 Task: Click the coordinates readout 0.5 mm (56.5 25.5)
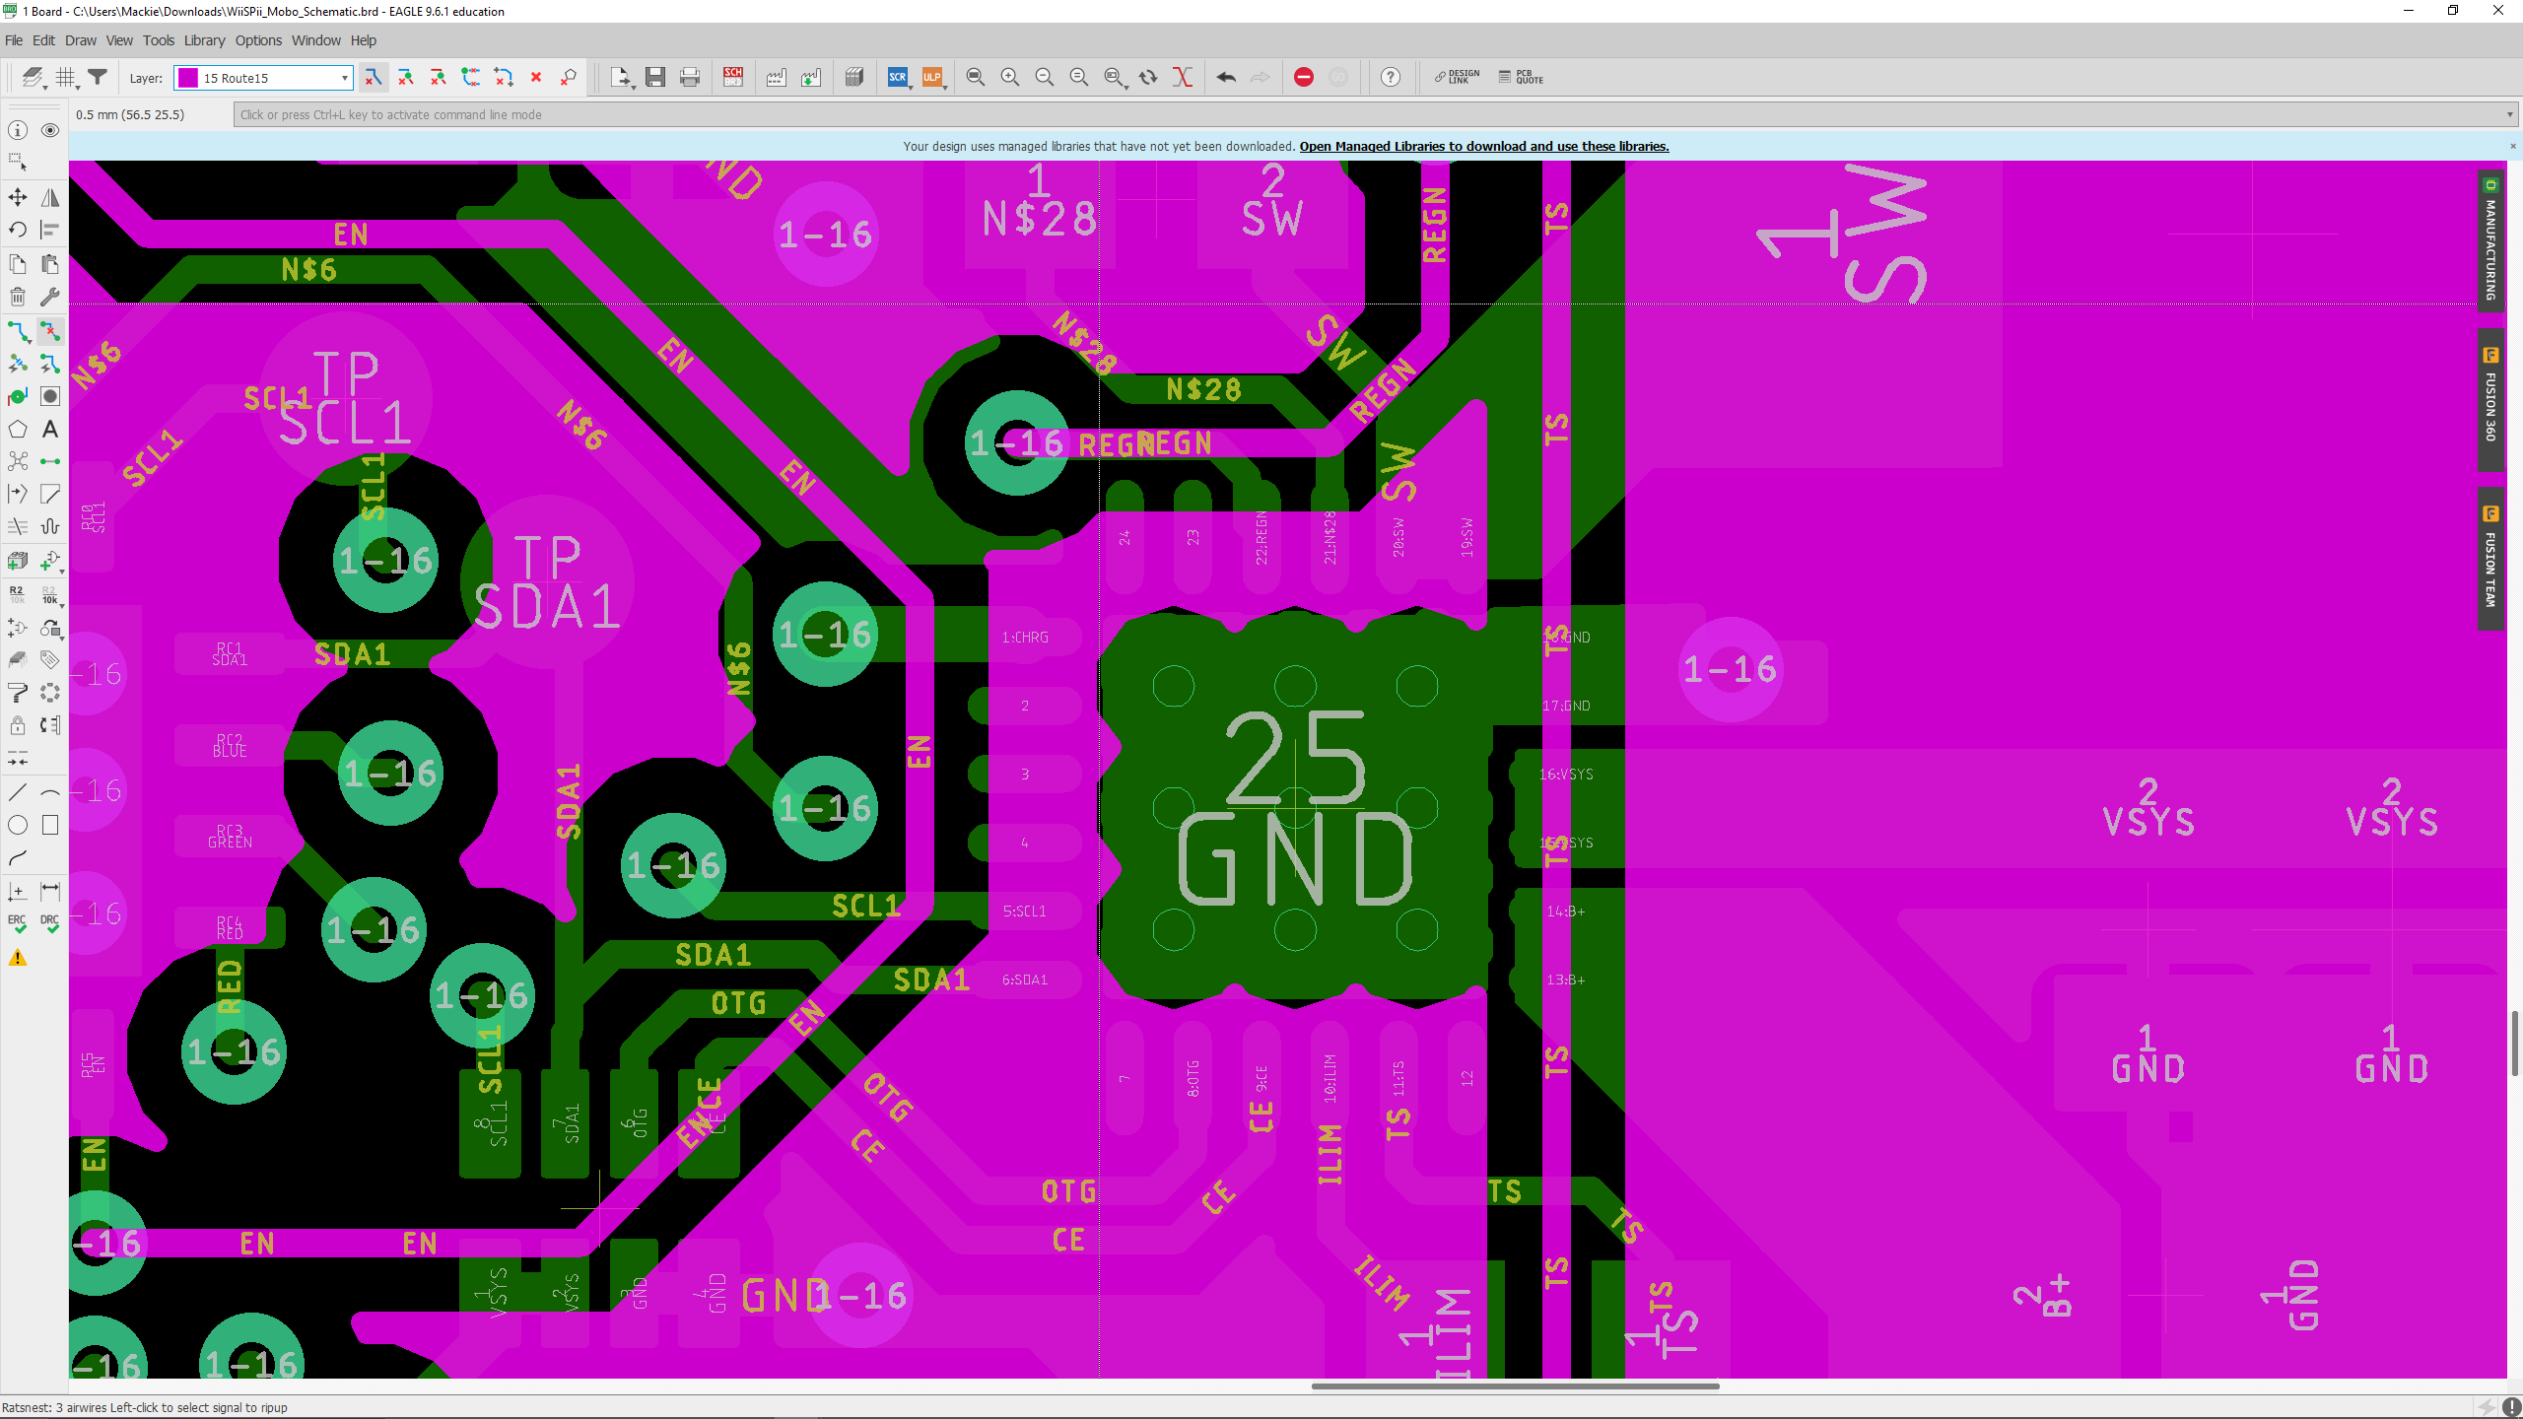tap(130, 115)
